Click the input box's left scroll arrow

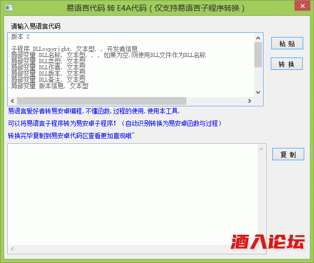point(12,101)
